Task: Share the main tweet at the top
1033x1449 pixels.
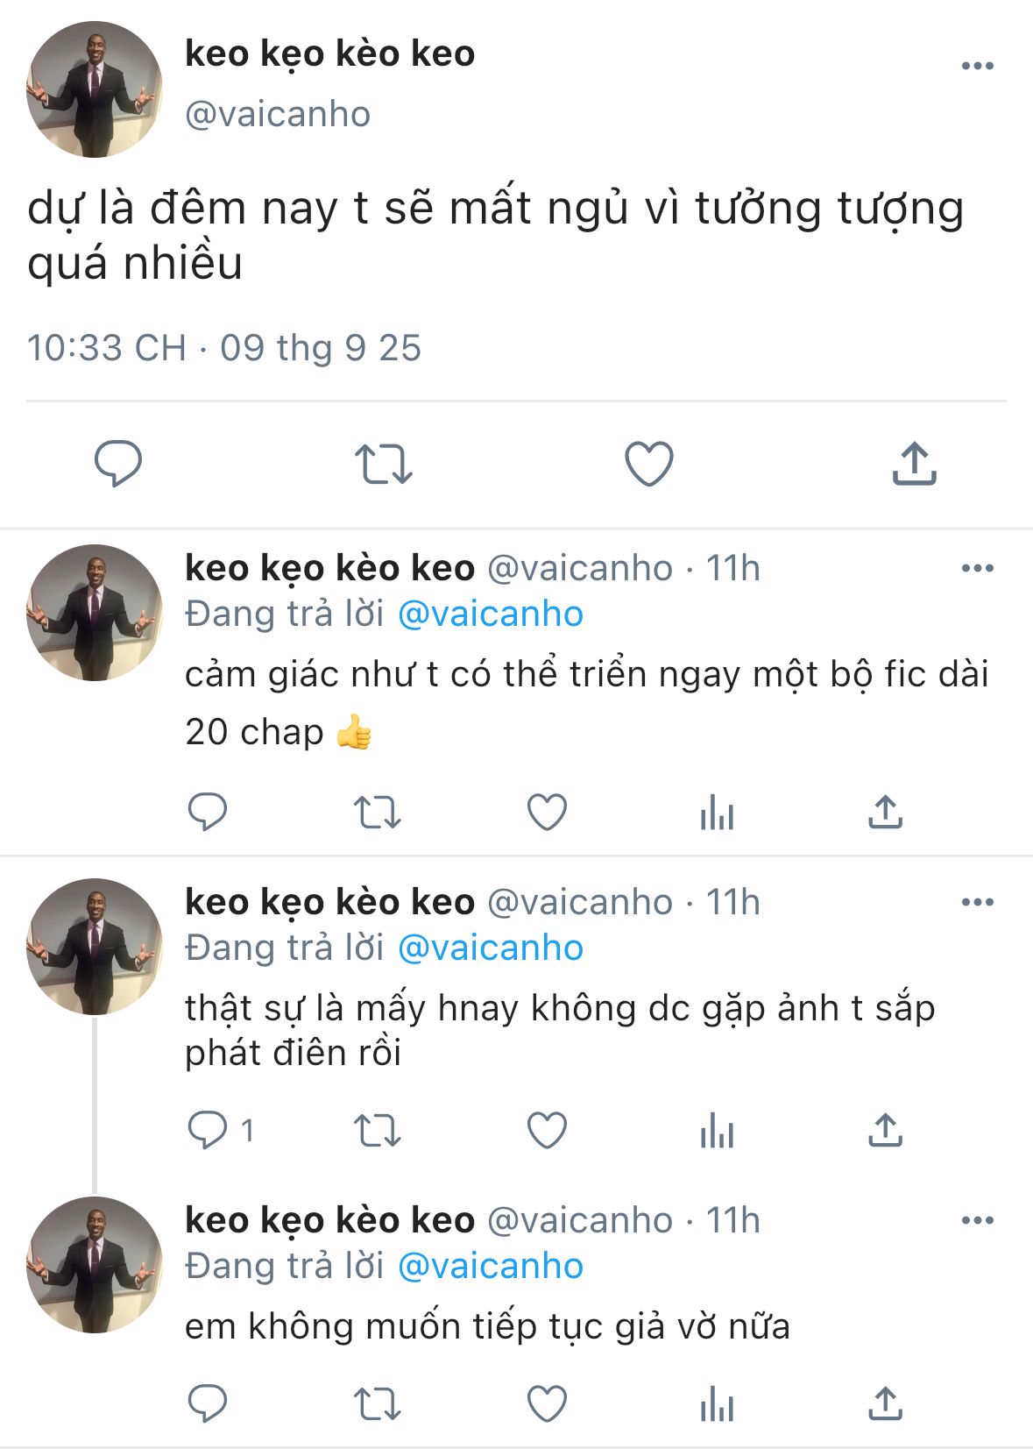Action: click(914, 463)
